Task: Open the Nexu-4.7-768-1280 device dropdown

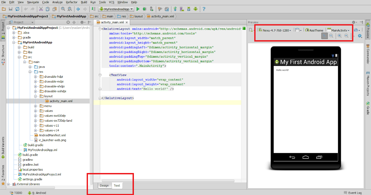Action: pos(275,30)
